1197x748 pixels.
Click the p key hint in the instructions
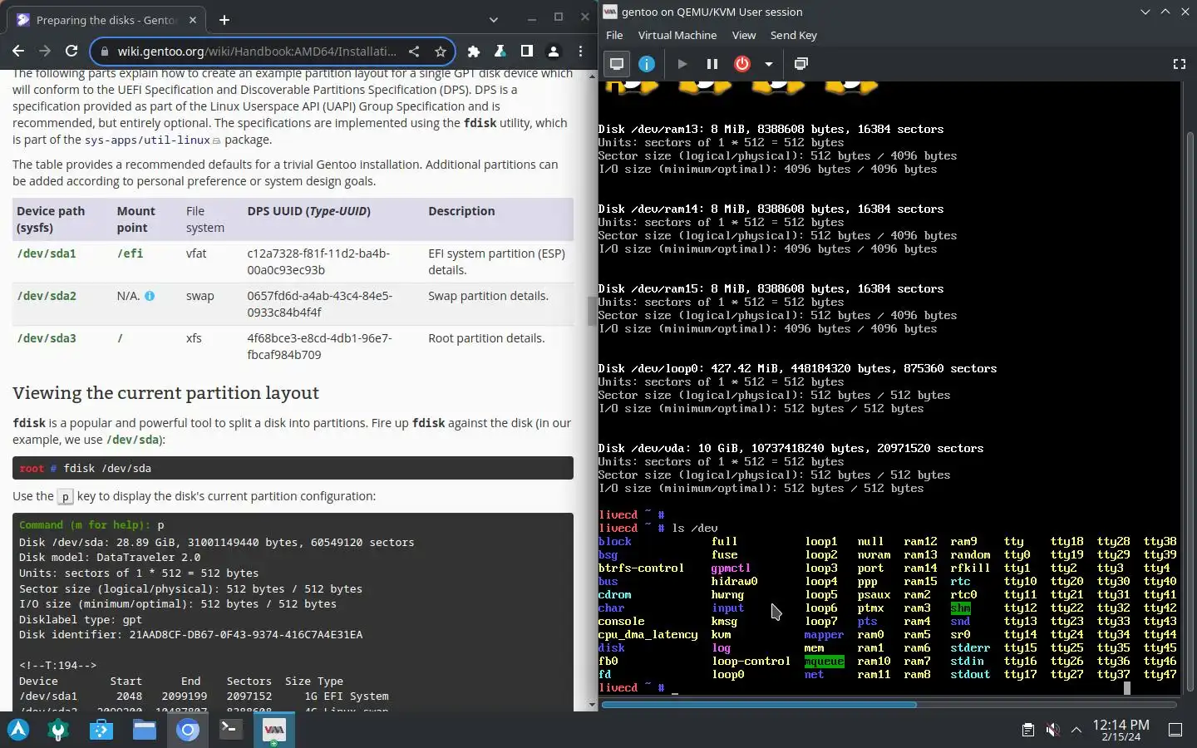tap(65, 496)
